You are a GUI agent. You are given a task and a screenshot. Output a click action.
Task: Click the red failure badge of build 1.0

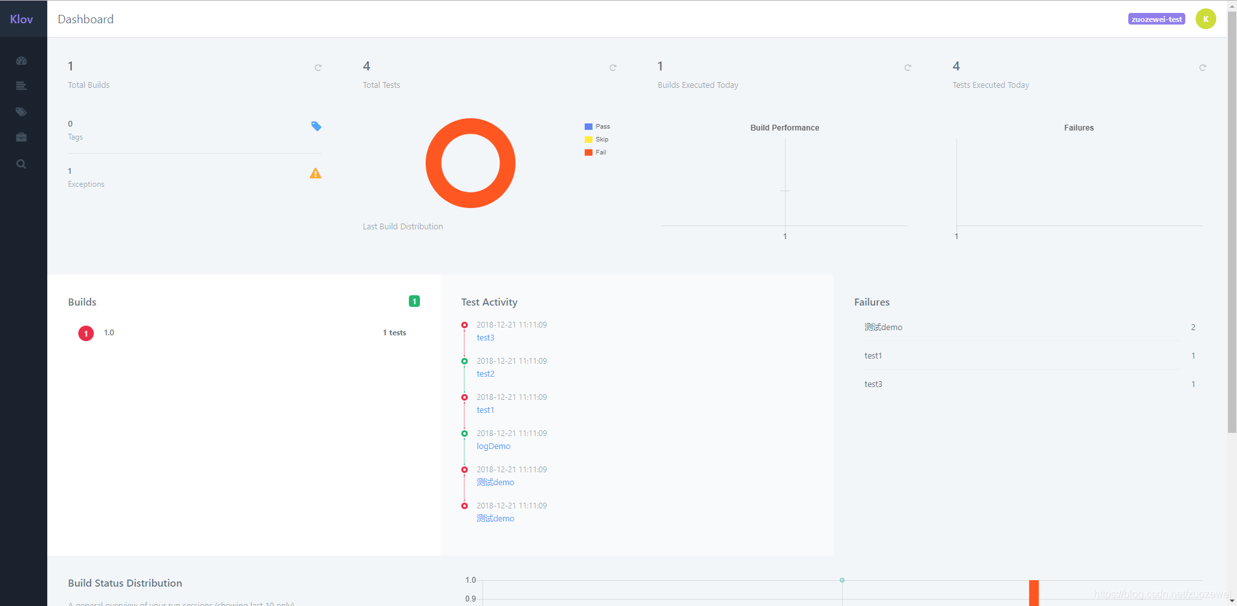click(86, 333)
